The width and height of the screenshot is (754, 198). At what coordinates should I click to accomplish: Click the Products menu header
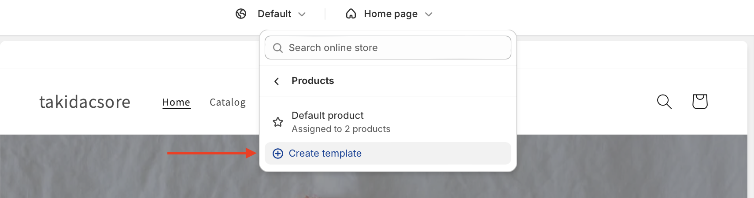click(313, 81)
